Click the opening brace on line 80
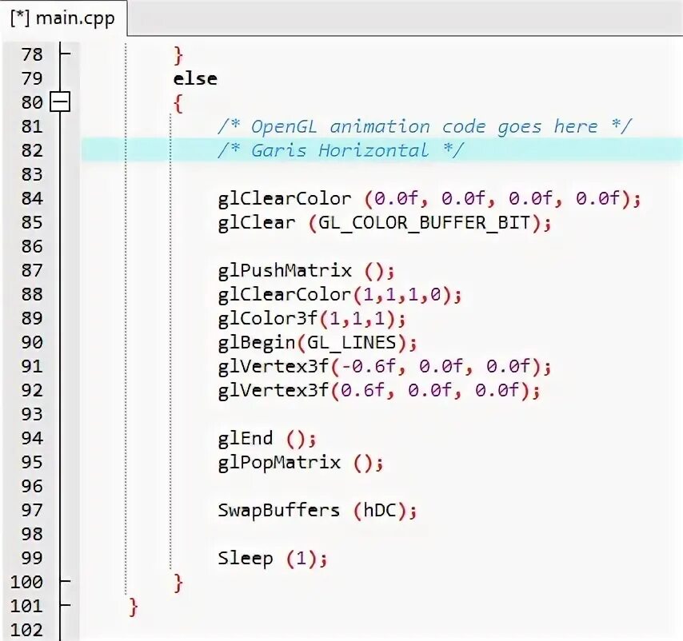 [x=178, y=104]
